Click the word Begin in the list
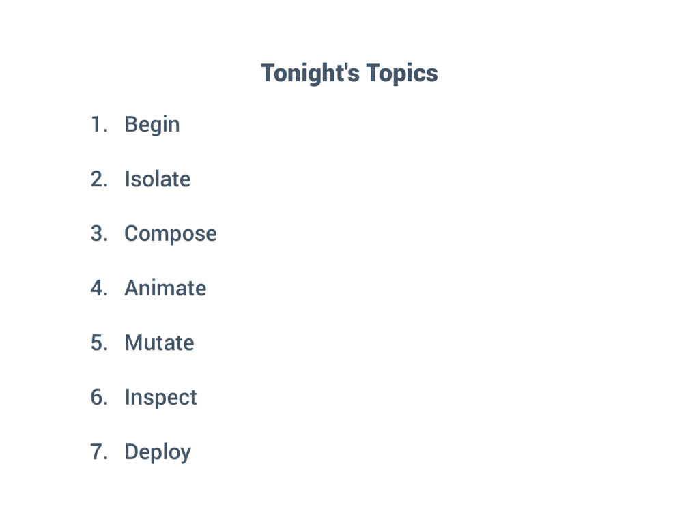The image size is (699, 524). [x=152, y=125]
